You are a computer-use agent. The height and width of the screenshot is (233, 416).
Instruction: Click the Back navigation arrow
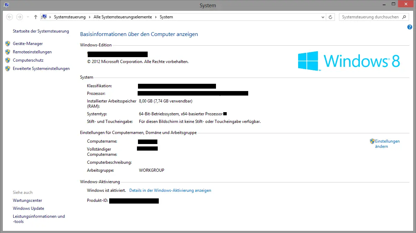[x=10, y=17]
